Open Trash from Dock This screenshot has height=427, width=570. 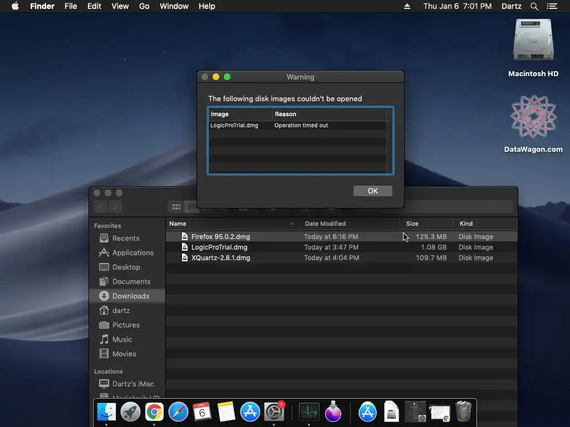464,411
